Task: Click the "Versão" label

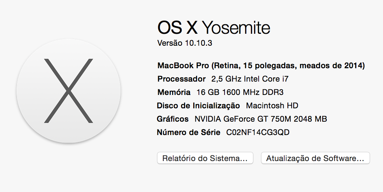Action: [x=170, y=43]
